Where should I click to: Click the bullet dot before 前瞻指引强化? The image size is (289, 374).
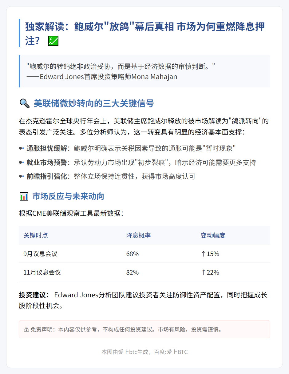21,177
